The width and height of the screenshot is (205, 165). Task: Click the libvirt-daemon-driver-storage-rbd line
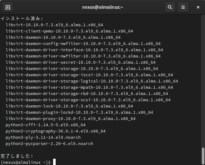(87, 94)
